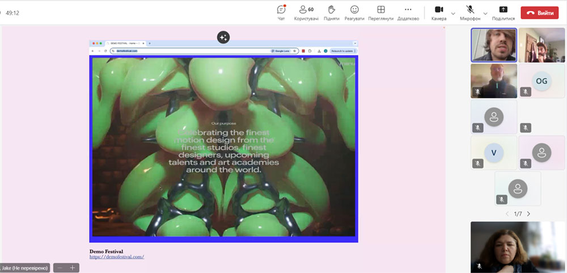Click Relaunch to update in shared browser

click(343, 51)
